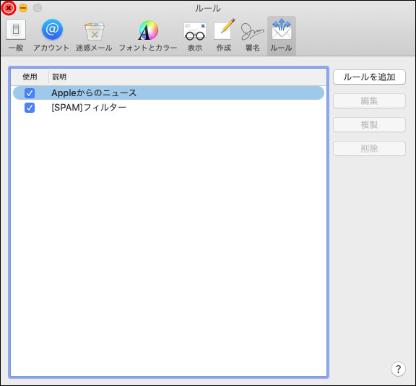416x386 pixels.
Task: Select the Appleからのニュース rule row
Action: pos(168,93)
